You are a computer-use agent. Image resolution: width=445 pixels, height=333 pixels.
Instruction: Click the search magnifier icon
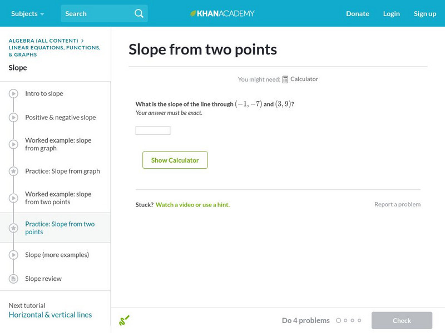(x=139, y=13)
